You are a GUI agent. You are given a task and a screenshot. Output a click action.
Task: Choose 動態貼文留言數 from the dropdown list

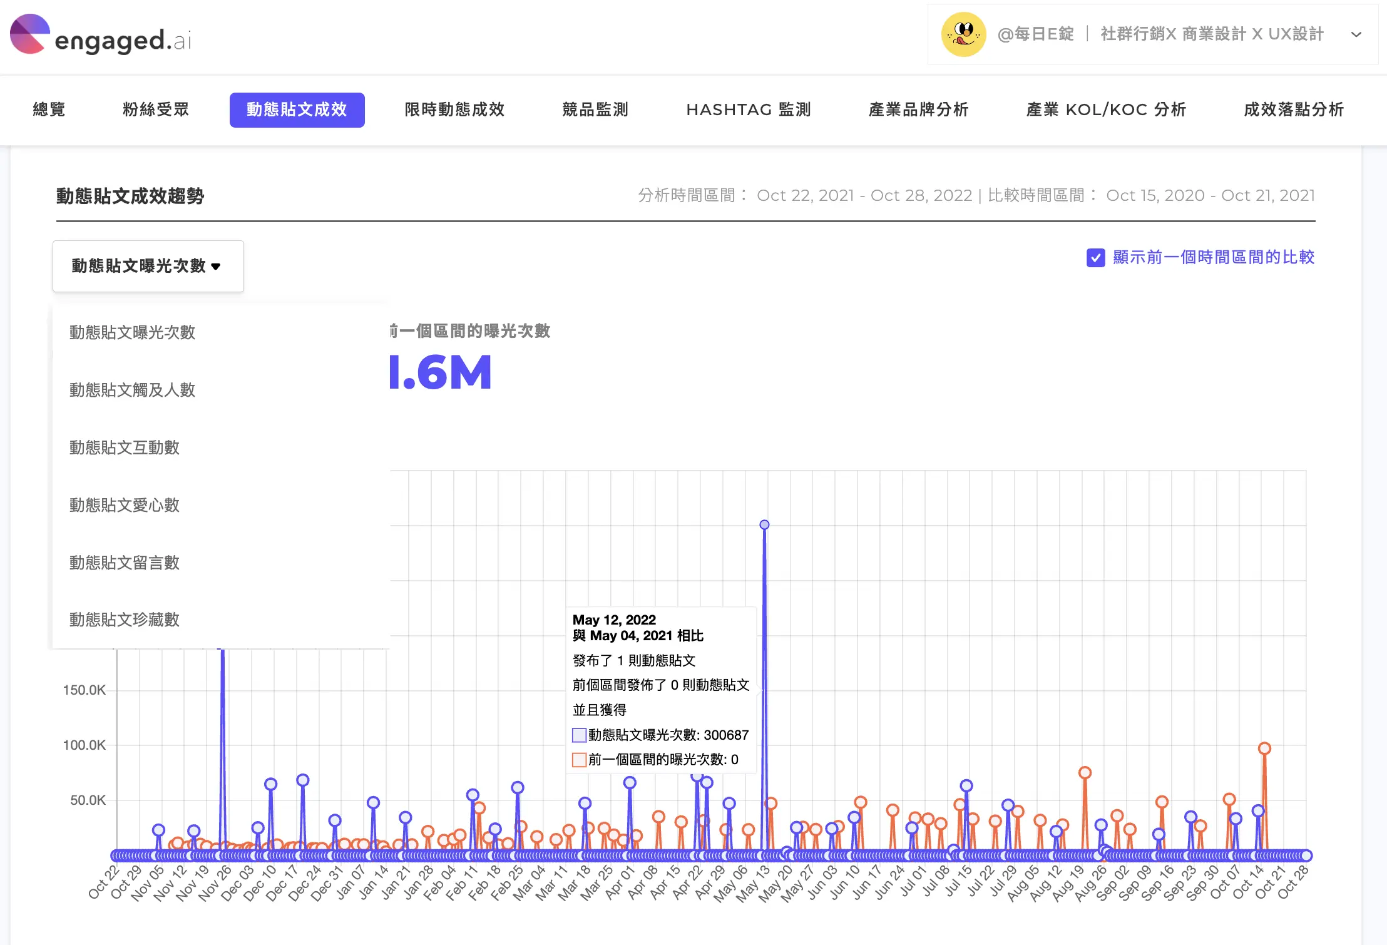point(124,563)
